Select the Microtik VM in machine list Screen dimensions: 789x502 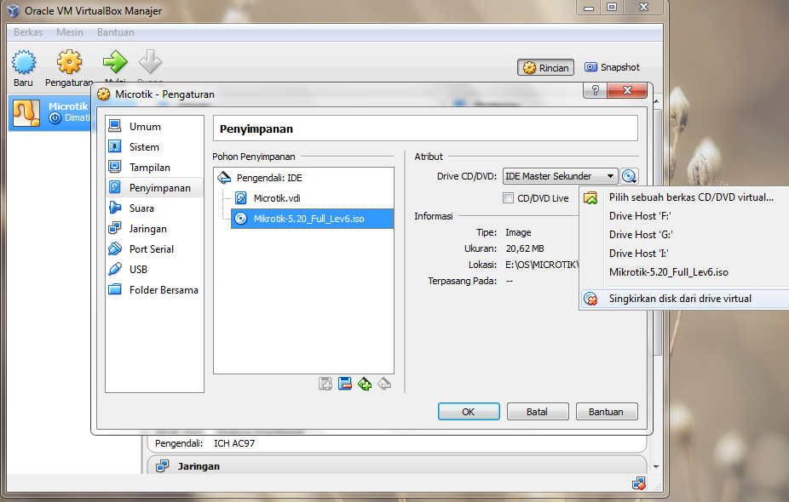point(50,112)
